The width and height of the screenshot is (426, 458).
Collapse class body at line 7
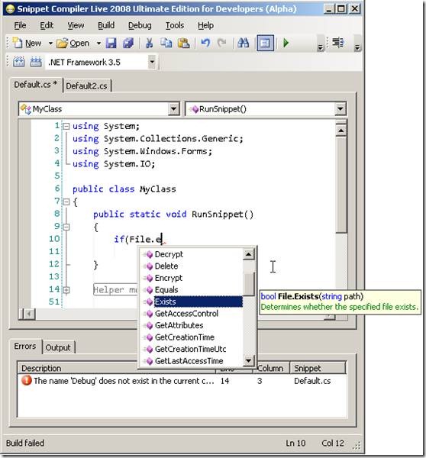[66, 202]
